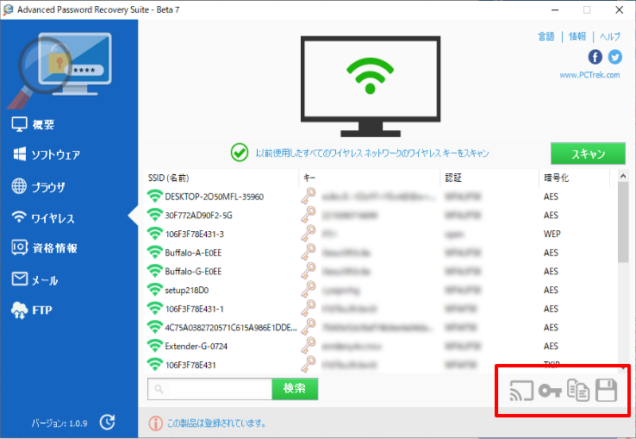The image size is (636, 439).
Task: Click the list scrollbar up arrow
Action: click(623, 176)
